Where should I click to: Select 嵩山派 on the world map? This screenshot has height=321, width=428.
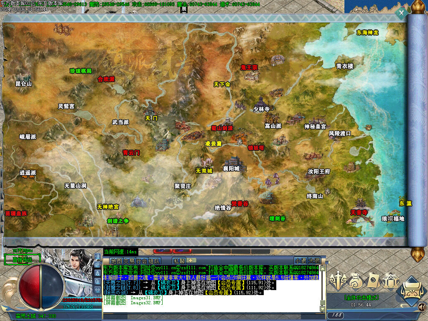tap(273, 126)
